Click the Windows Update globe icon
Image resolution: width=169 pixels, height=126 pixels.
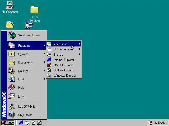[x=12, y=35]
